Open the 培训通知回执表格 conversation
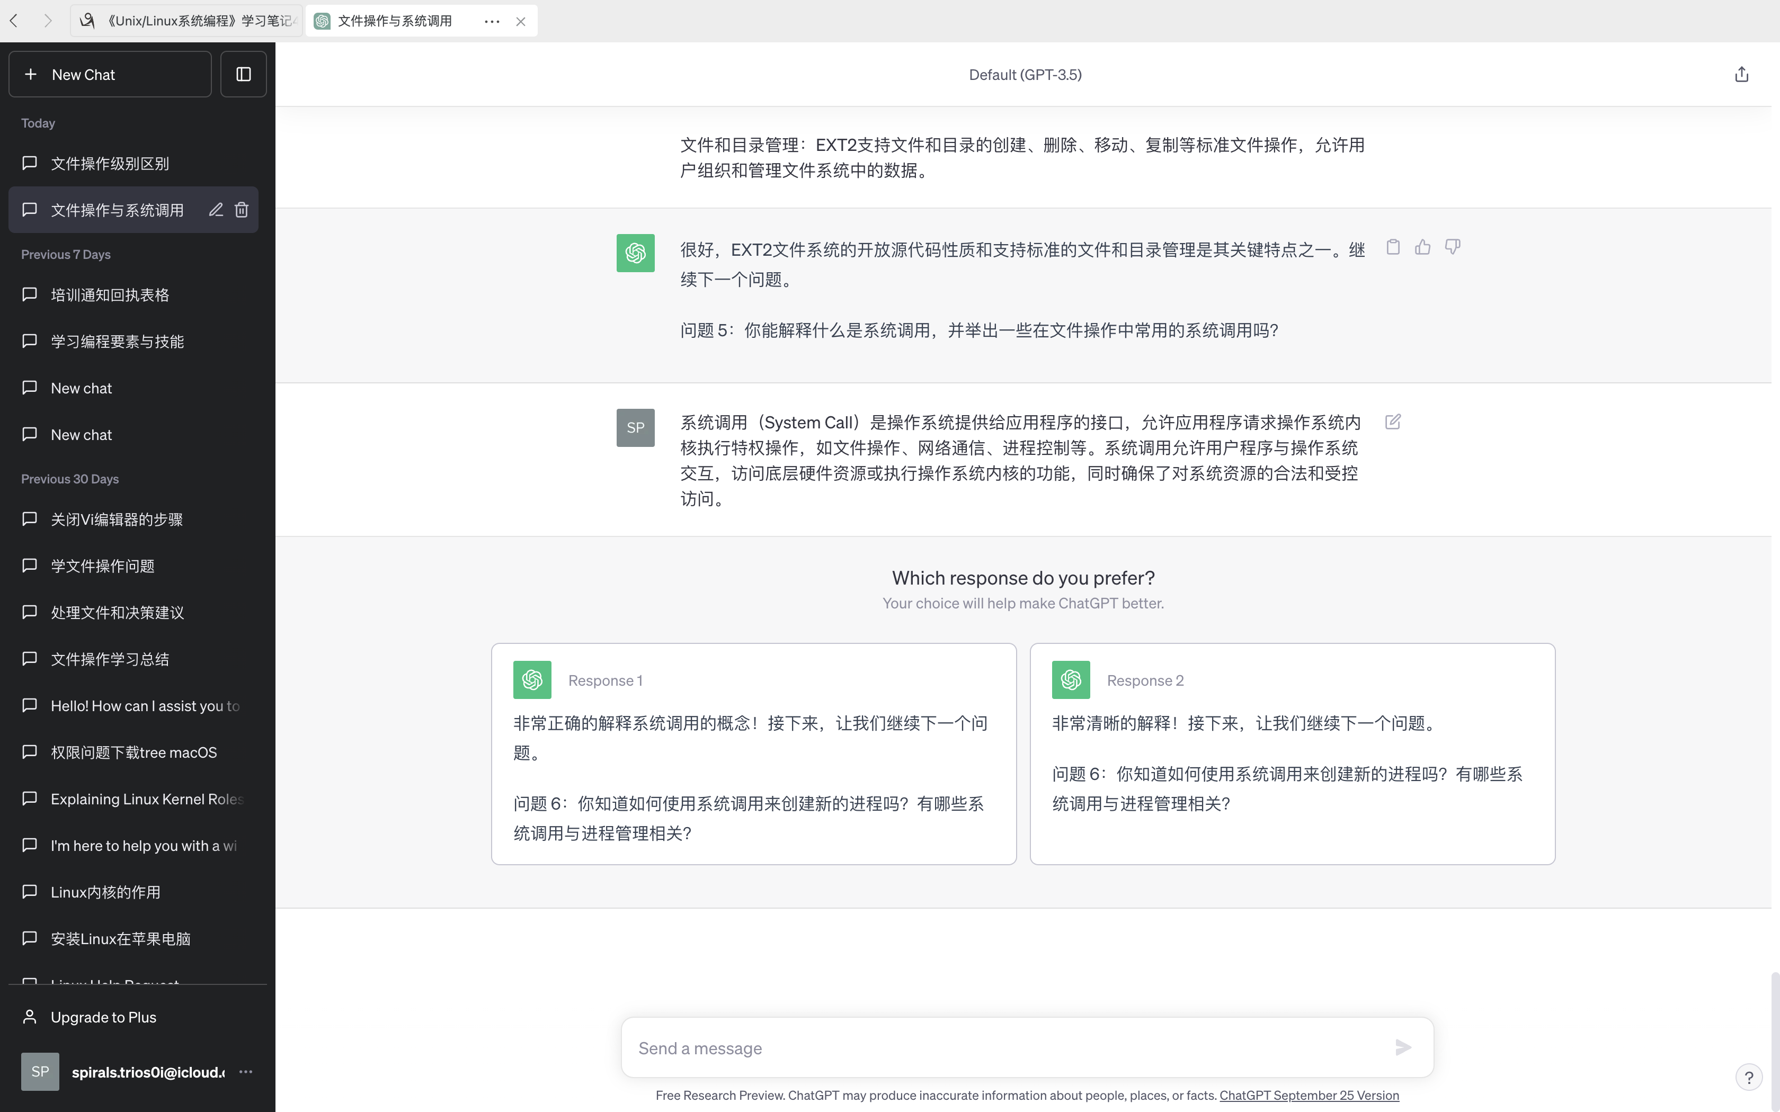 pyautogui.click(x=110, y=295)
